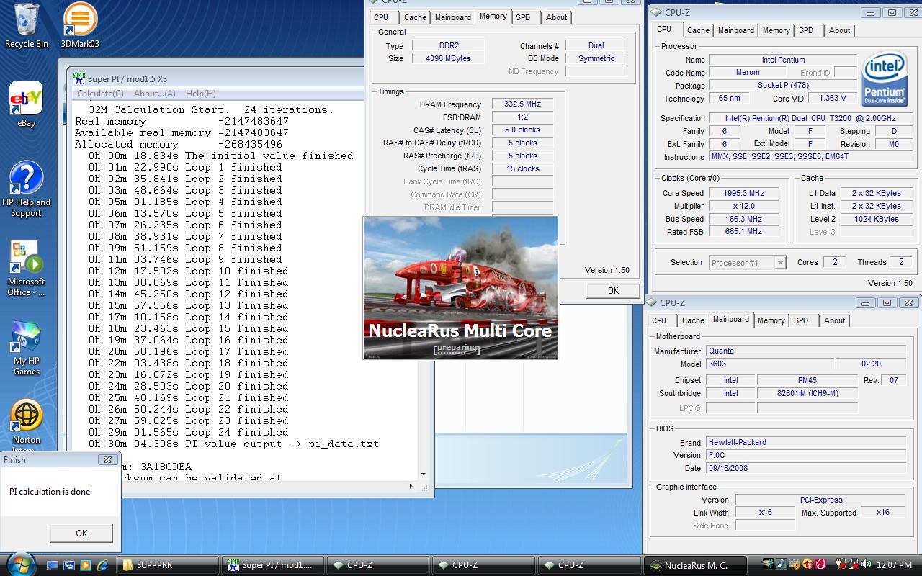Open the About...(A) menu in Super PI
The height and width of the screenshot is (576, 922).
coord(155,94)
